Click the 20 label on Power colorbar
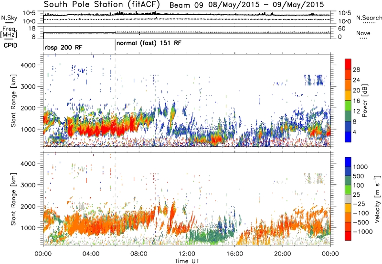382x264 pixels. 356,91
